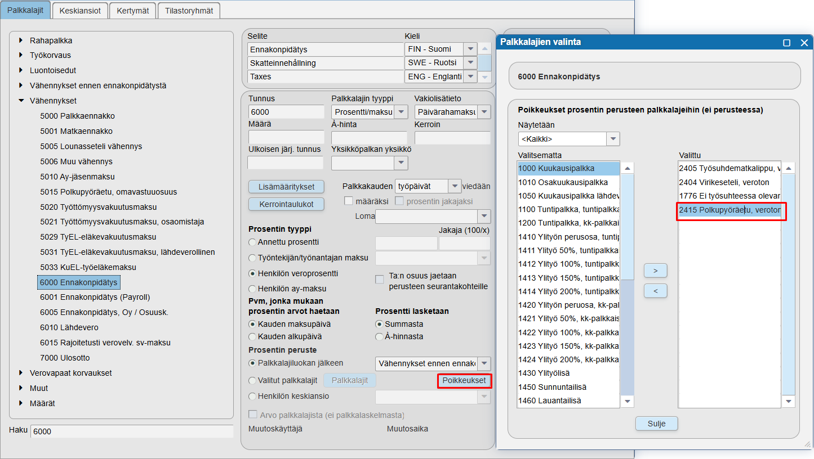Select Henkilön veroprosentti radio button
This screenshot has height=459, width=814.
(x=252, y=273)
